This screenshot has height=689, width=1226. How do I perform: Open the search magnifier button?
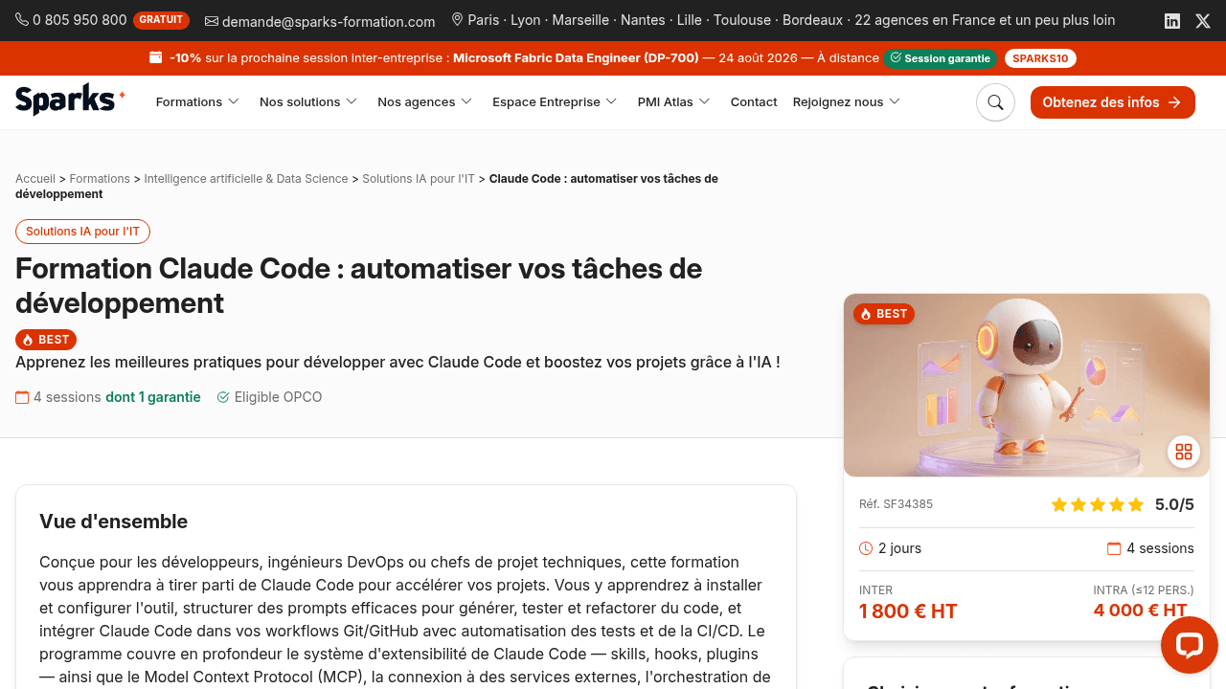click(995, 102)
